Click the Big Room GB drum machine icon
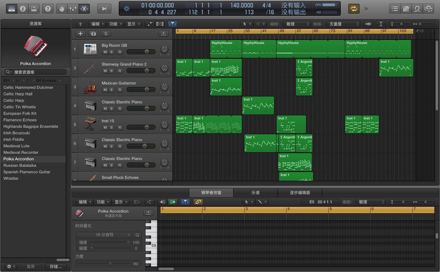 (90, 49)
